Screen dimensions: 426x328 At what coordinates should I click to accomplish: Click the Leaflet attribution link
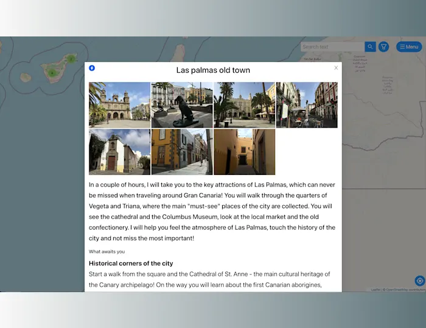375,290
